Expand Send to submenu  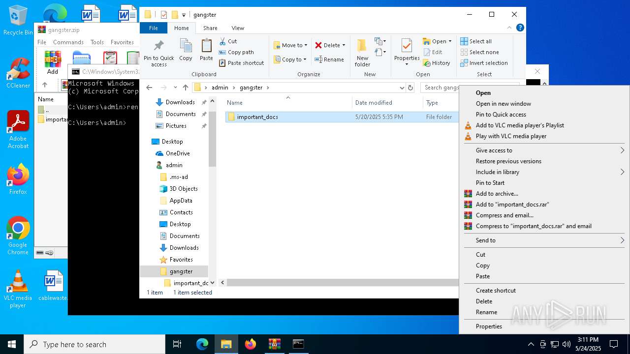[x=544, y=240]
